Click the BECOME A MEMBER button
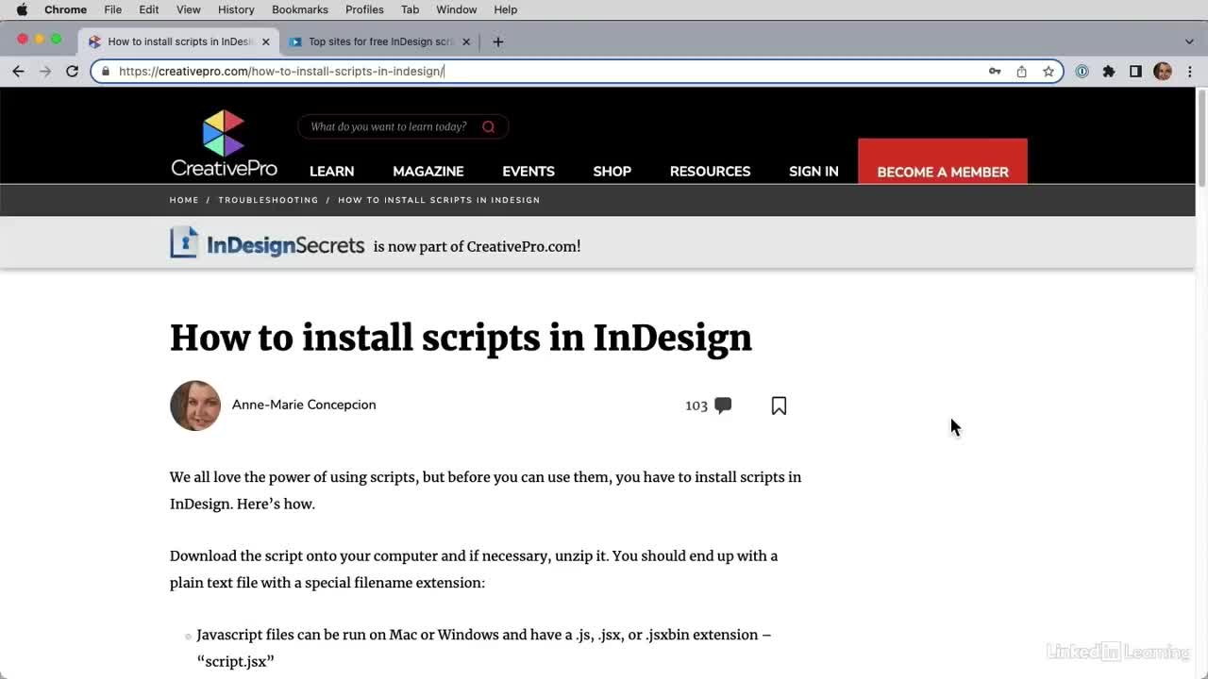 point(943,162)
